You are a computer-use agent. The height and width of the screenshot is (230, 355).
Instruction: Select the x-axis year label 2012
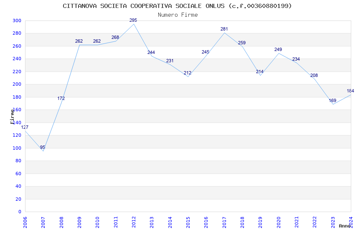[x=134, y=222]
